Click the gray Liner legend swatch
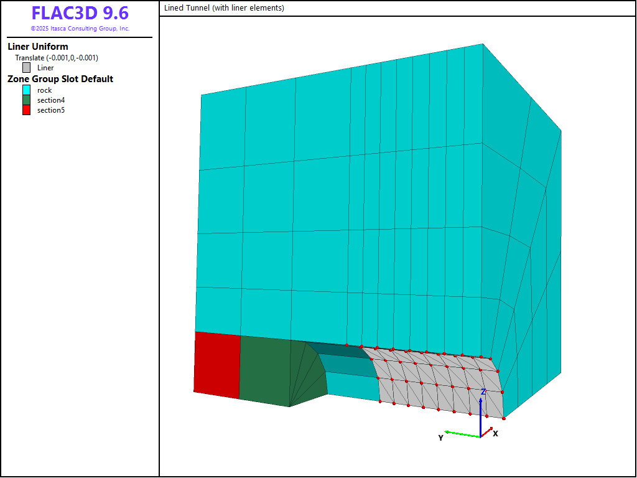The image size is (637, 478). tap(26, 68)
